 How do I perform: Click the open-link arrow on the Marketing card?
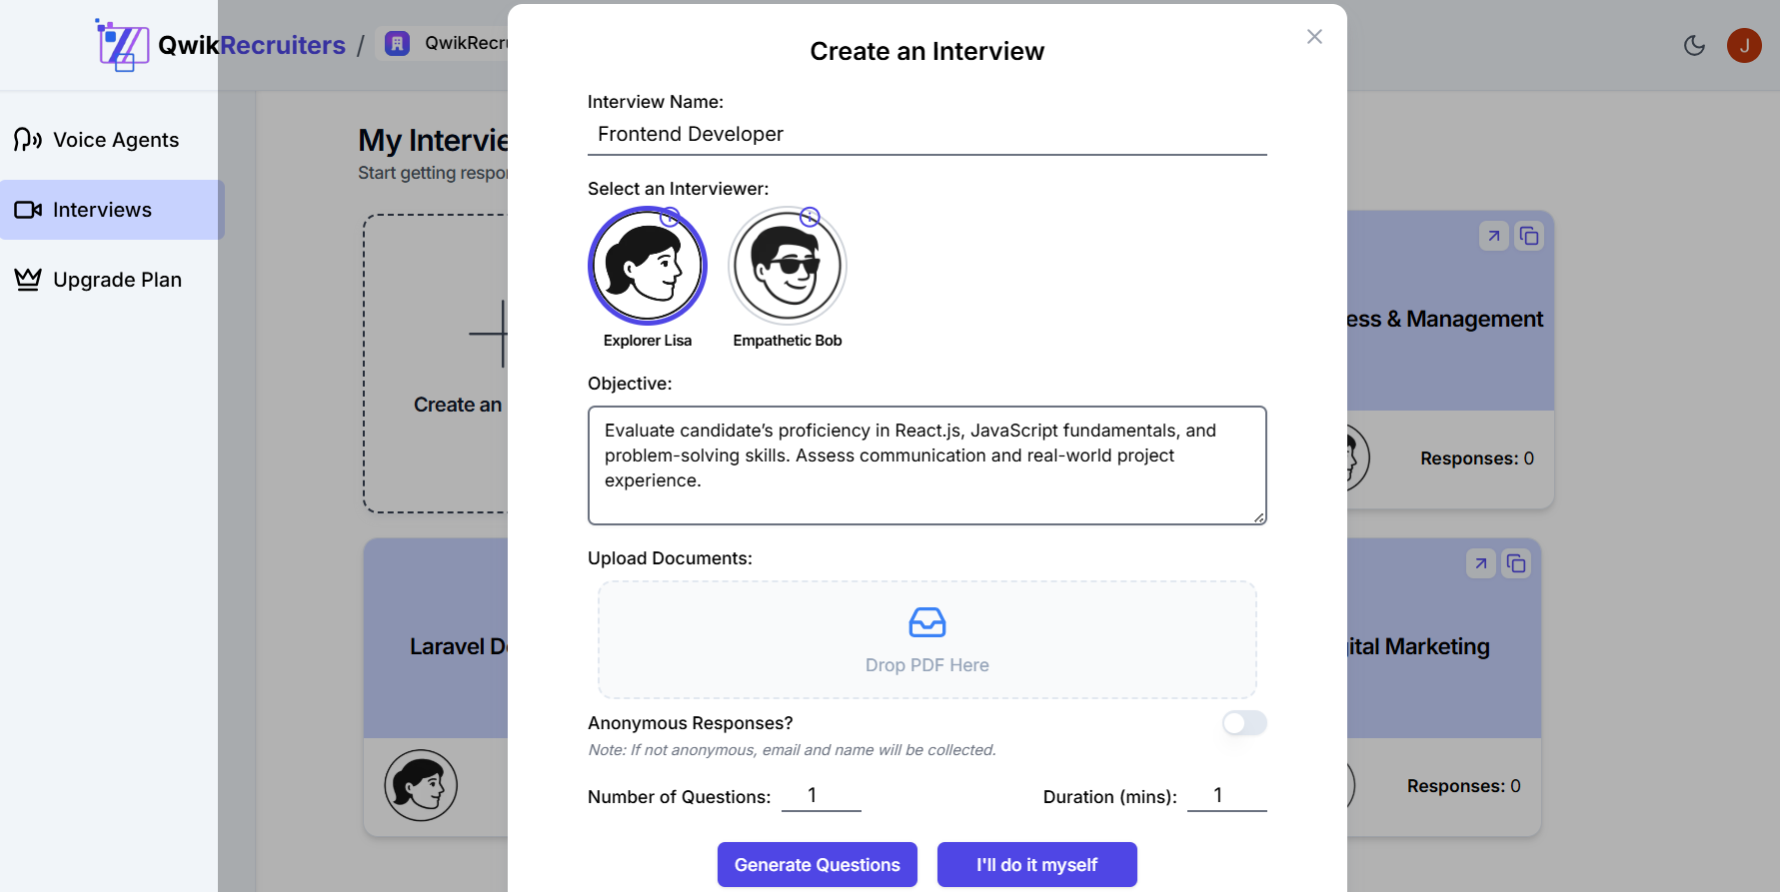coord(1480,563)
